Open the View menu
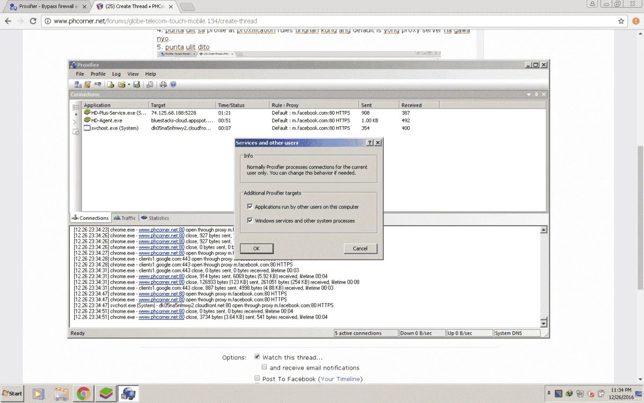644x403 pixels. 133,74
